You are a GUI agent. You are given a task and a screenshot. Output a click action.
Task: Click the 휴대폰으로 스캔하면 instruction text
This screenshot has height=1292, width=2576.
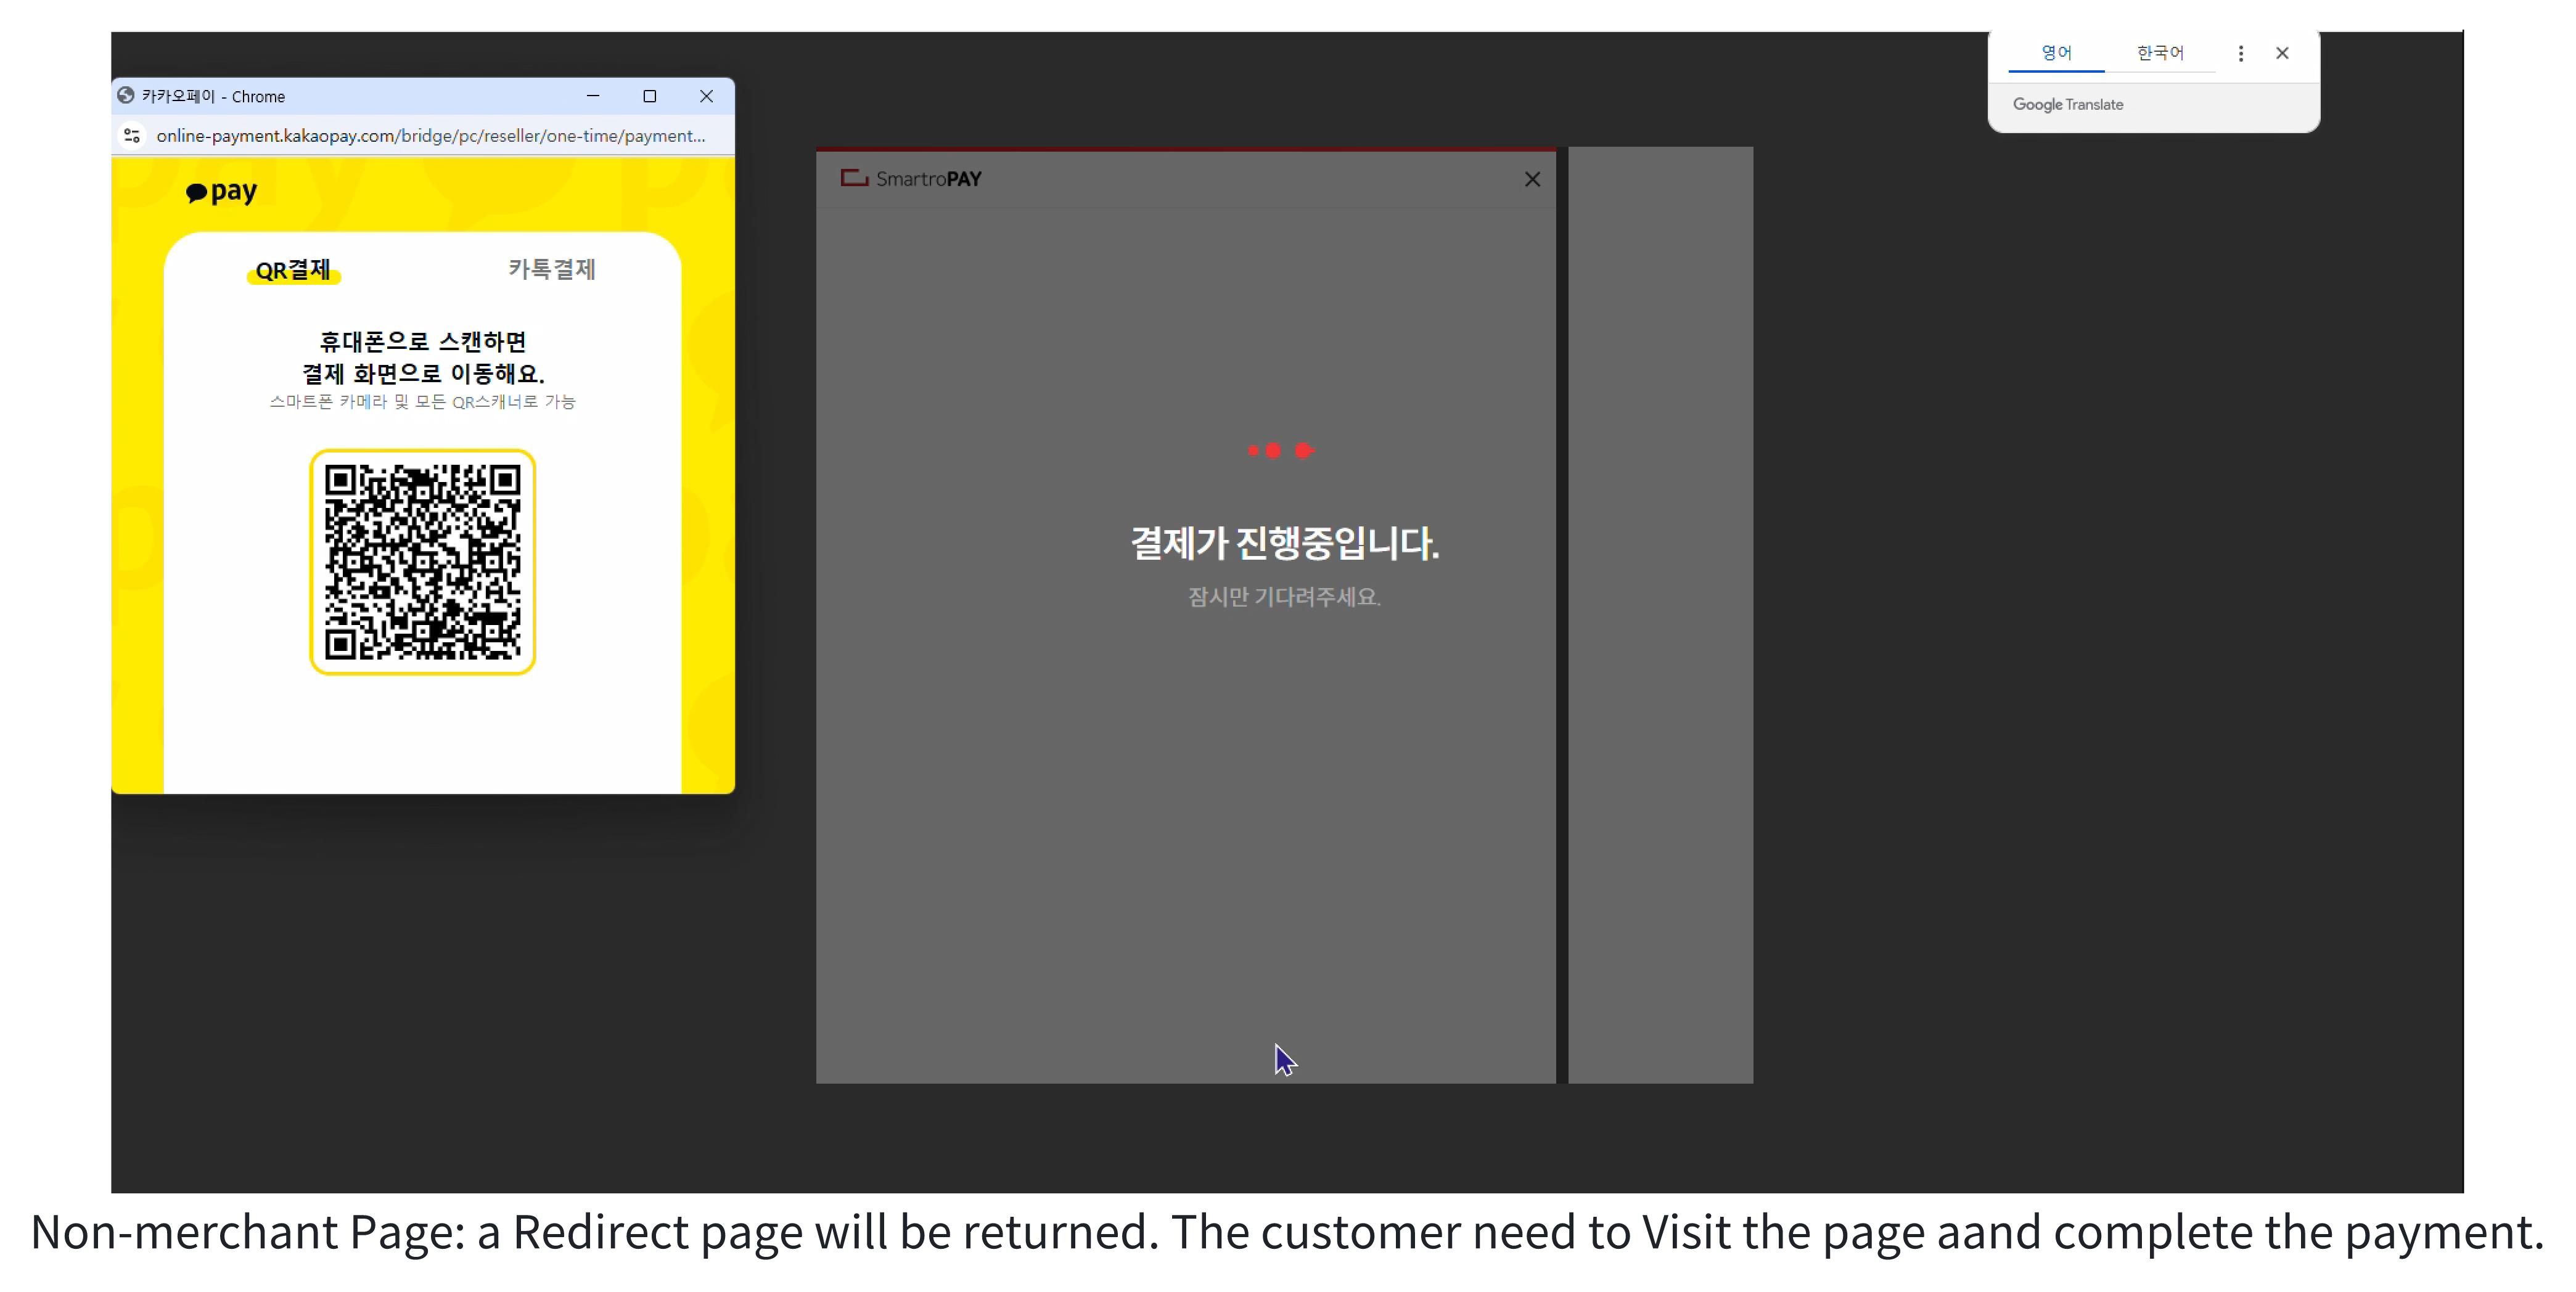(x=422, y=342)
